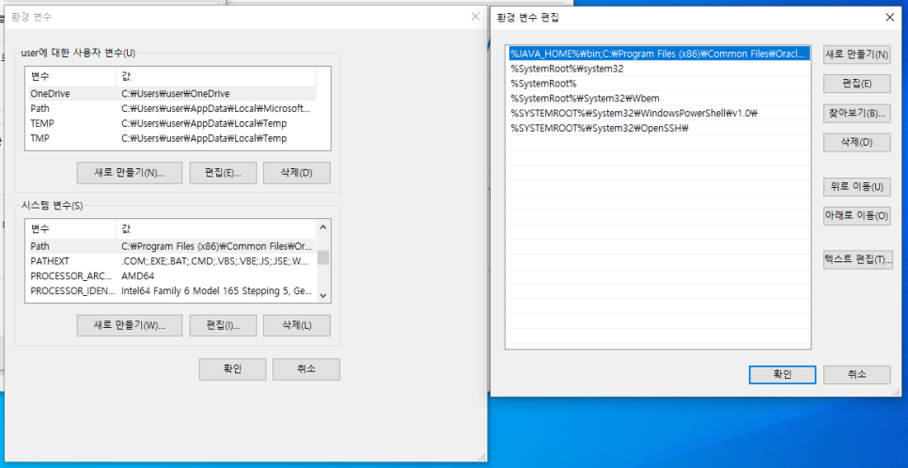This screenshot has height=468, width=908.
Task: Click 편집(I)... under system variables
Action: [x=223, y=325]
